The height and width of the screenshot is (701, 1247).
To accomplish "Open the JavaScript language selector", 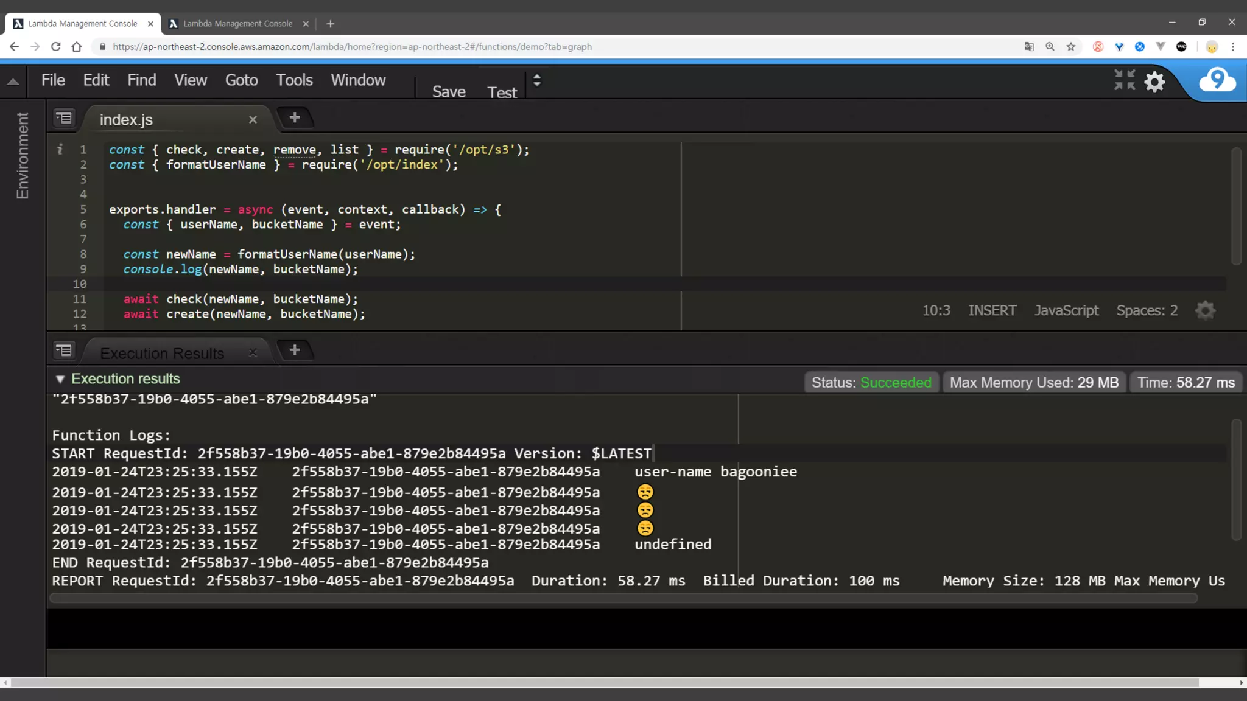I will click(x=1066, y=310).
